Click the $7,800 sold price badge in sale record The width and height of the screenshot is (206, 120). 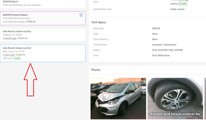[x=17, y=58]
